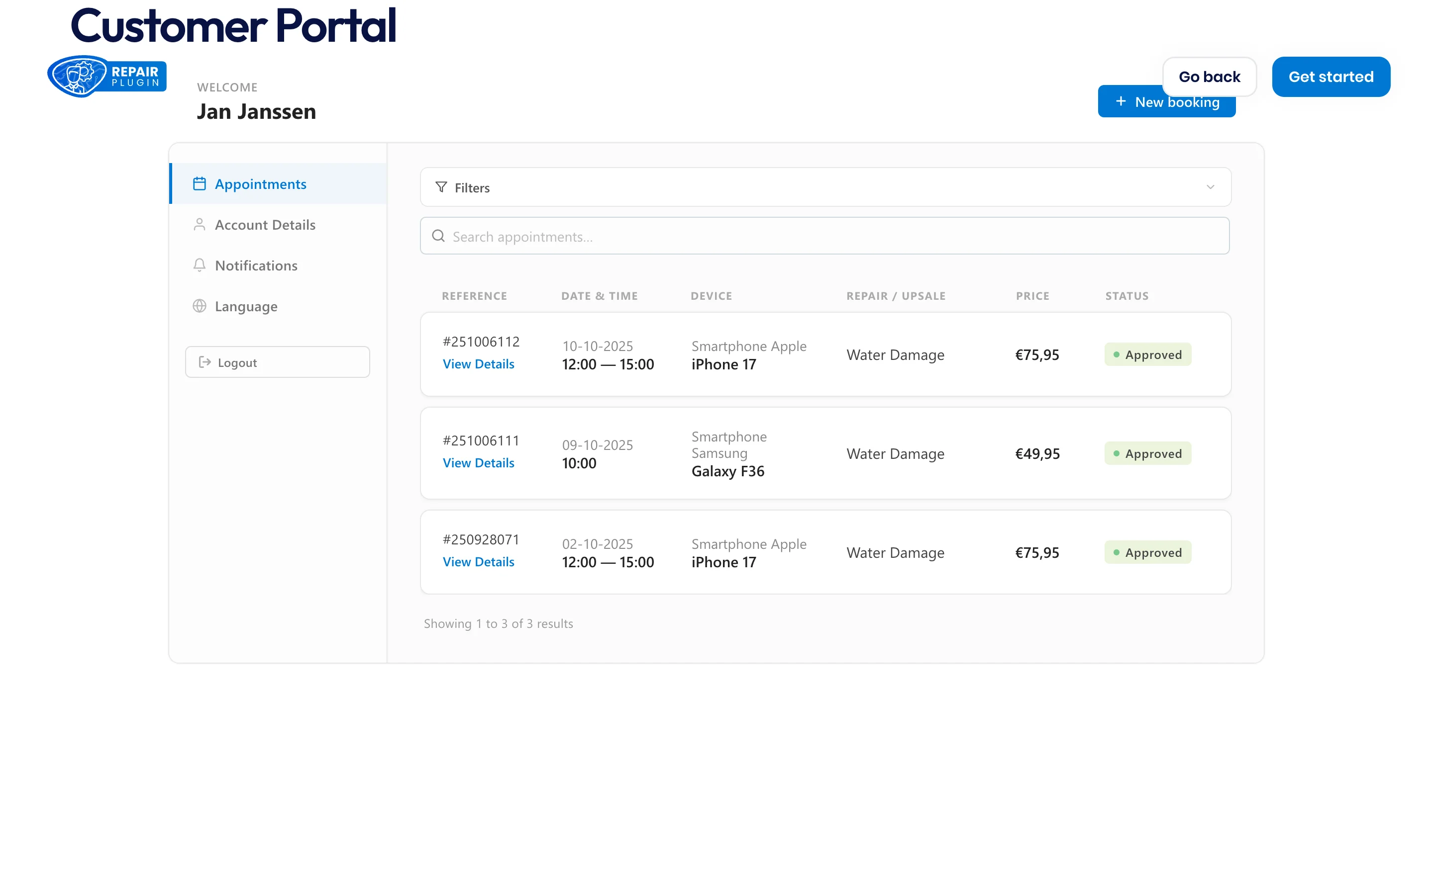Click the Get started button

(1331, 77)
